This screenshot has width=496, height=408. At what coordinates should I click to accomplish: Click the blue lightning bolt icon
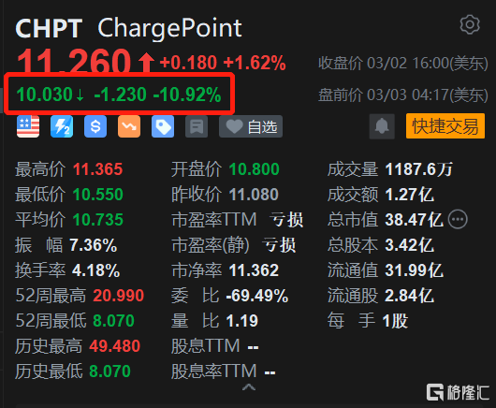(62, 126)
